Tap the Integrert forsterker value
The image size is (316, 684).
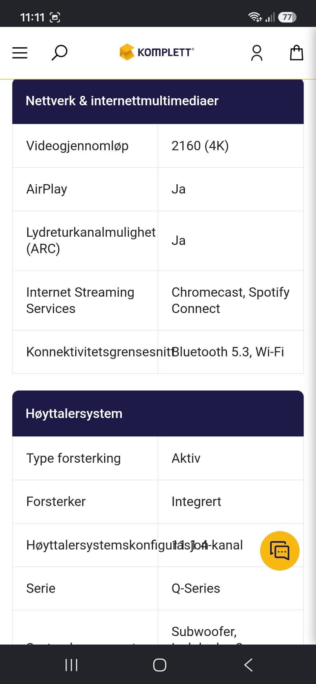click(197, 502)
